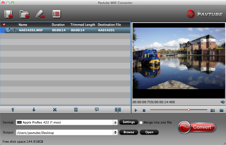
Task: Click the Duration column header
Action: (x=60, y=25)
